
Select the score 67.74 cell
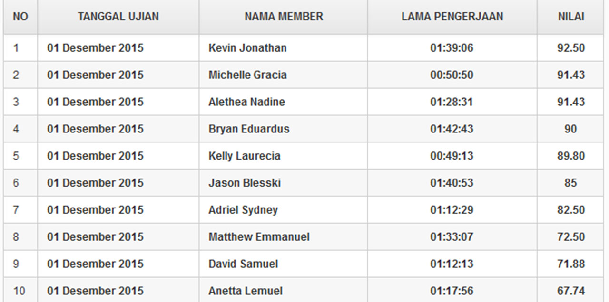pyautogui.click(x=571, y=291)
